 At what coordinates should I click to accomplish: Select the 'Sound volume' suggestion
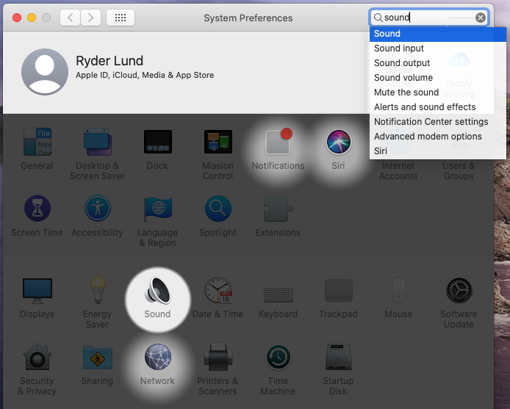438,77
